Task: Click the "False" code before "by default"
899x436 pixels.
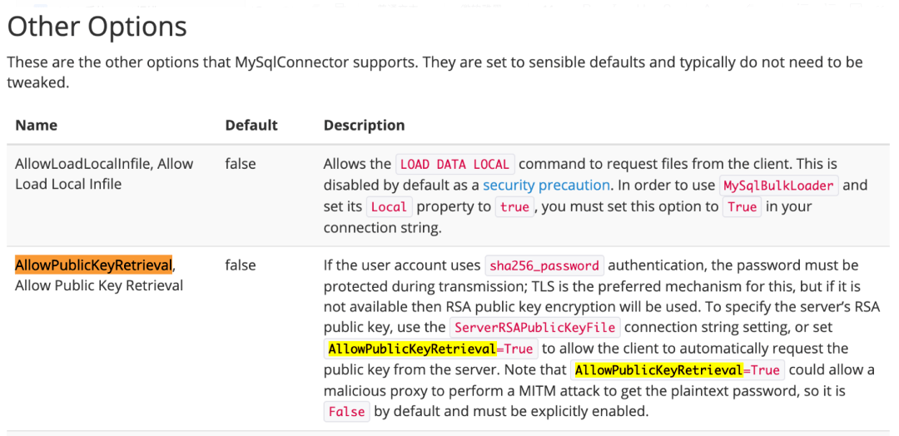Action: click(x=346, y=412)
